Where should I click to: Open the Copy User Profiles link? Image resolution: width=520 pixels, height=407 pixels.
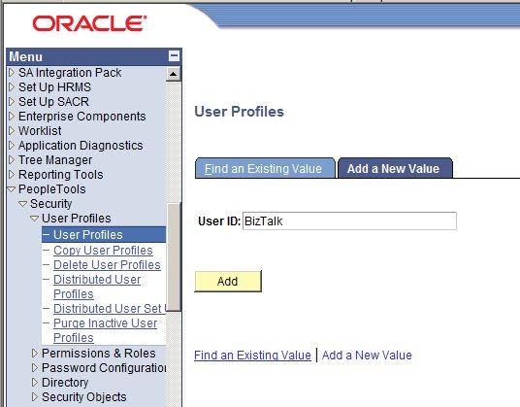point(103,251)
